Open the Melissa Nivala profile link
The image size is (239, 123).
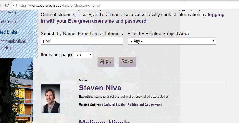click(104, 121)
